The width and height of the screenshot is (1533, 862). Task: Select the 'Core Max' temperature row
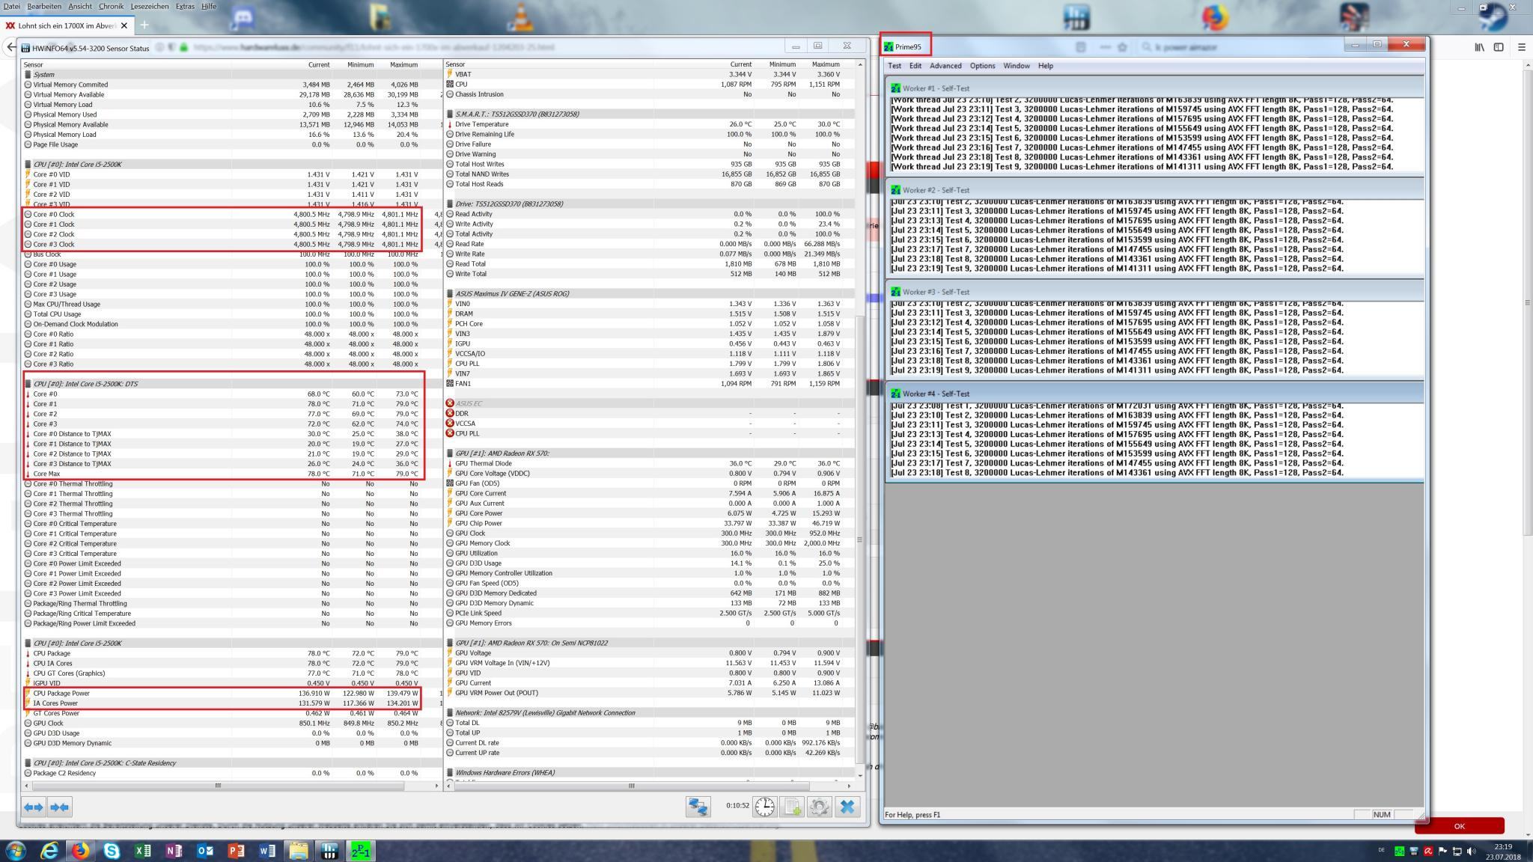[232, 474]
